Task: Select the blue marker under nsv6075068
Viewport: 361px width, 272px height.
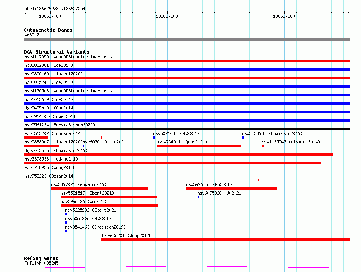Action: tap(198, 197)
